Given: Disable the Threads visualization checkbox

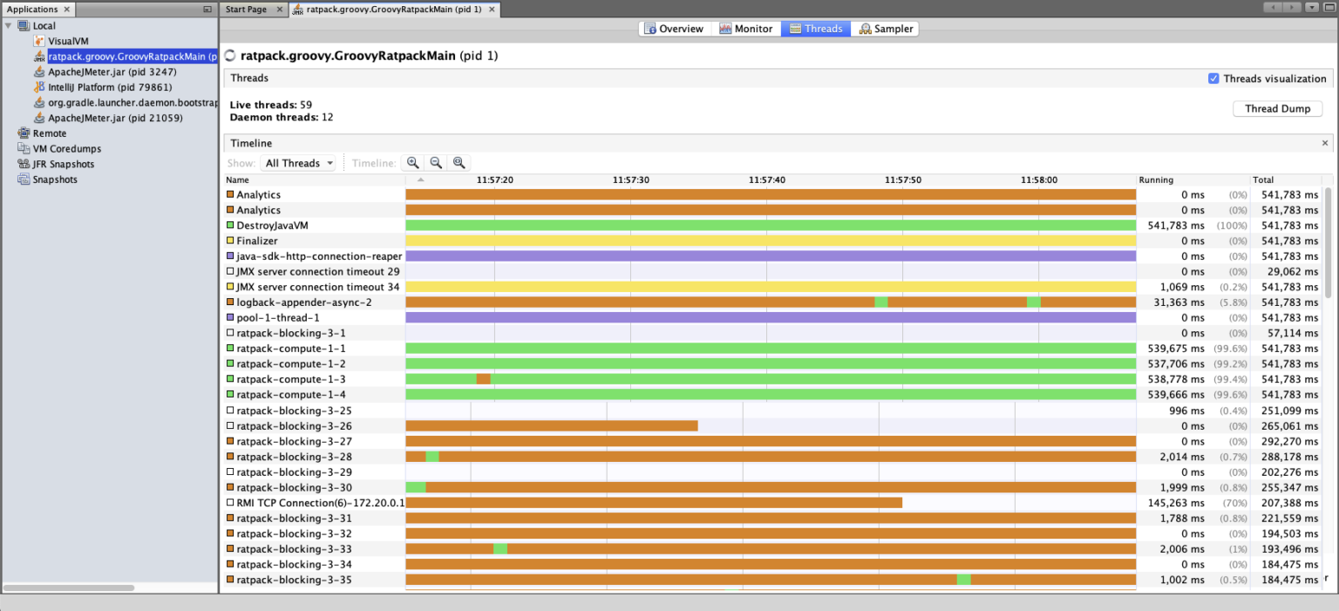Looking at the screenshot, I should pyautogui.click(x=1213, y=78).
